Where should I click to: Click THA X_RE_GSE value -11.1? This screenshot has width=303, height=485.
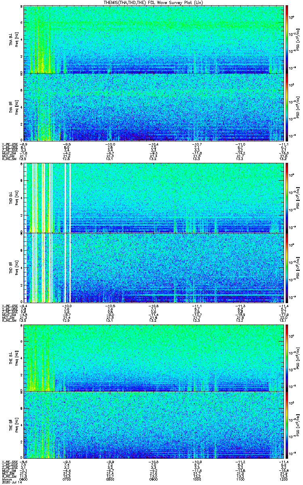284,143
